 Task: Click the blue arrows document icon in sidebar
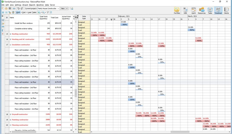(3, 30)
